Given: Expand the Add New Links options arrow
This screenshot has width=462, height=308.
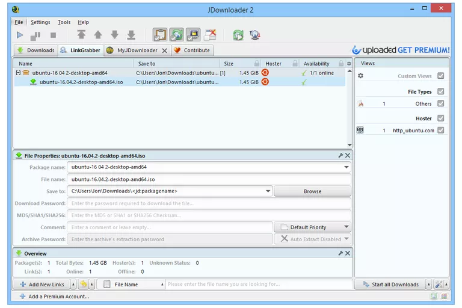Looking at the screenshot, I should pos(73,285).
